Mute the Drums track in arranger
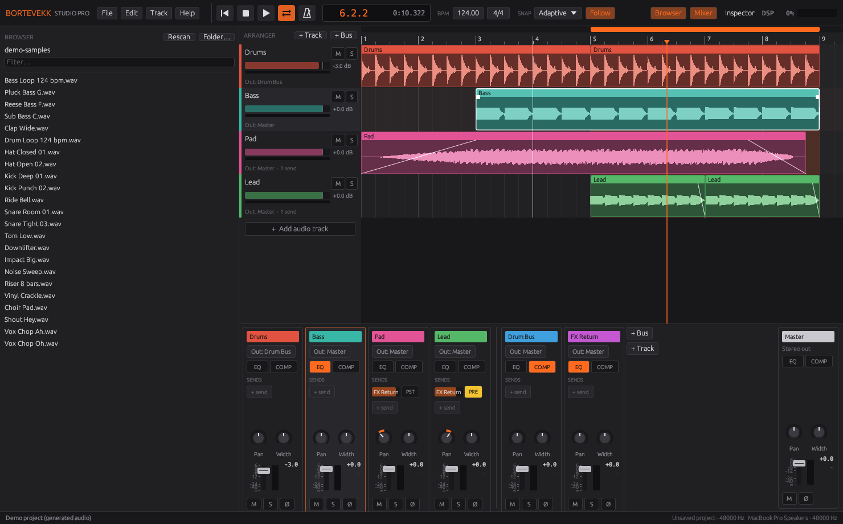The width and height of the screenshot is (843, 524). coord(338,54)
